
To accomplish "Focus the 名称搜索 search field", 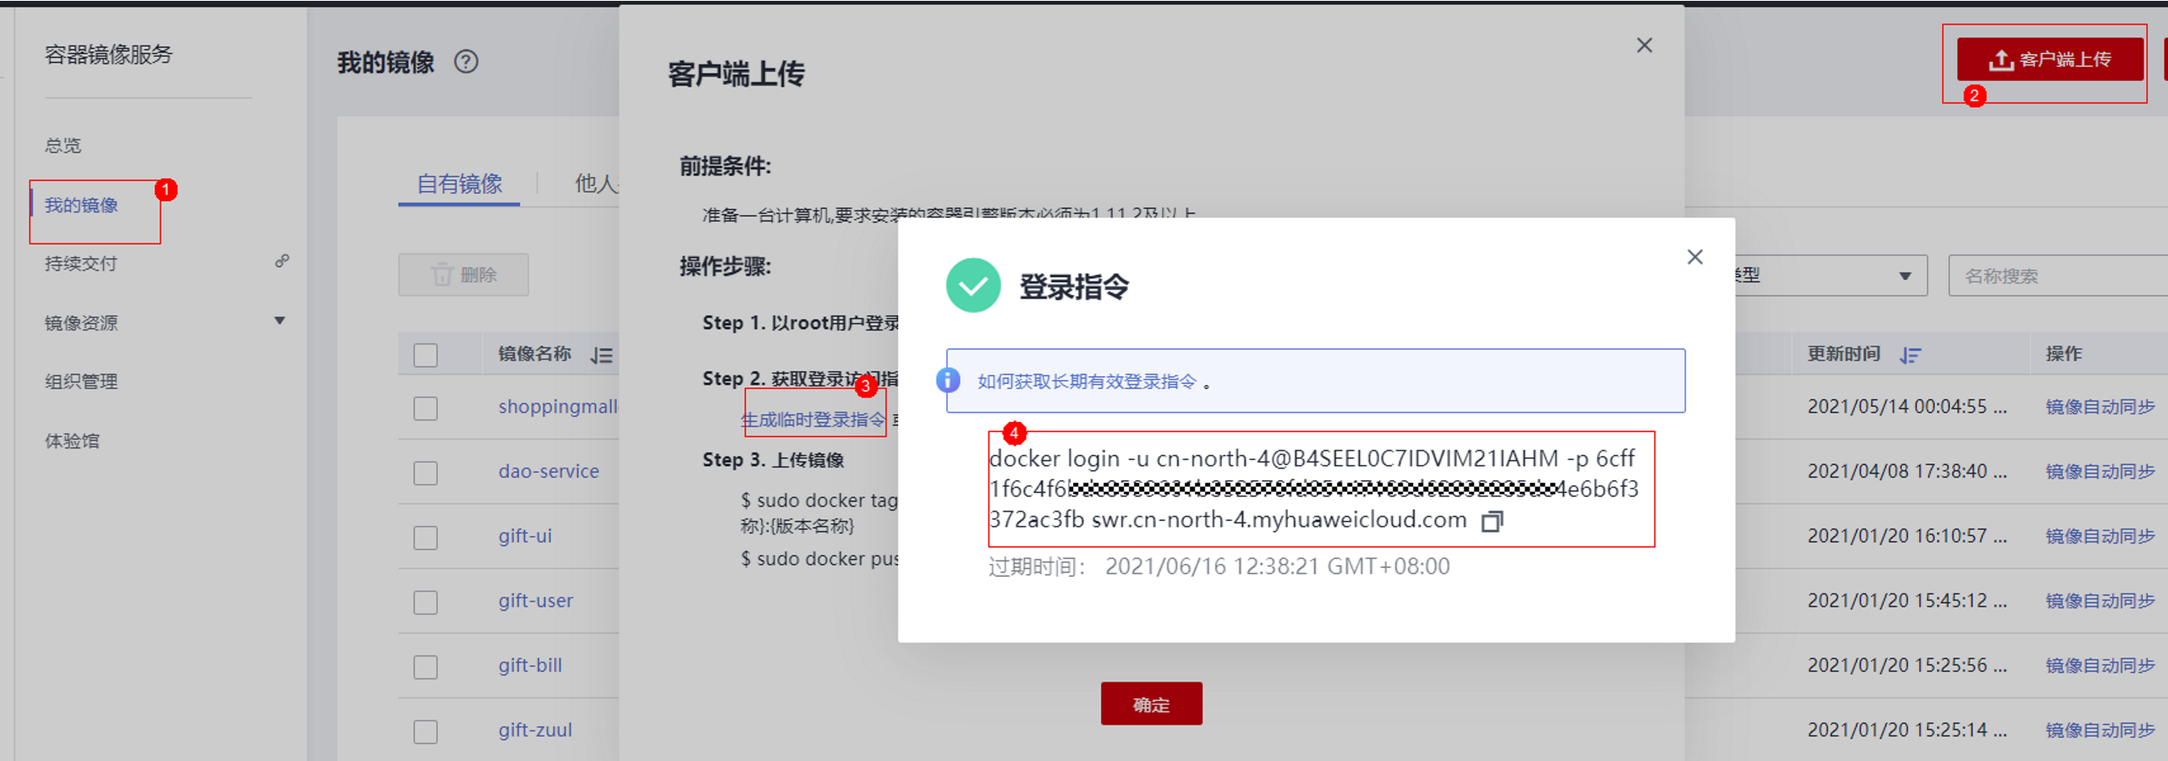I will (x=2058, y=276).
